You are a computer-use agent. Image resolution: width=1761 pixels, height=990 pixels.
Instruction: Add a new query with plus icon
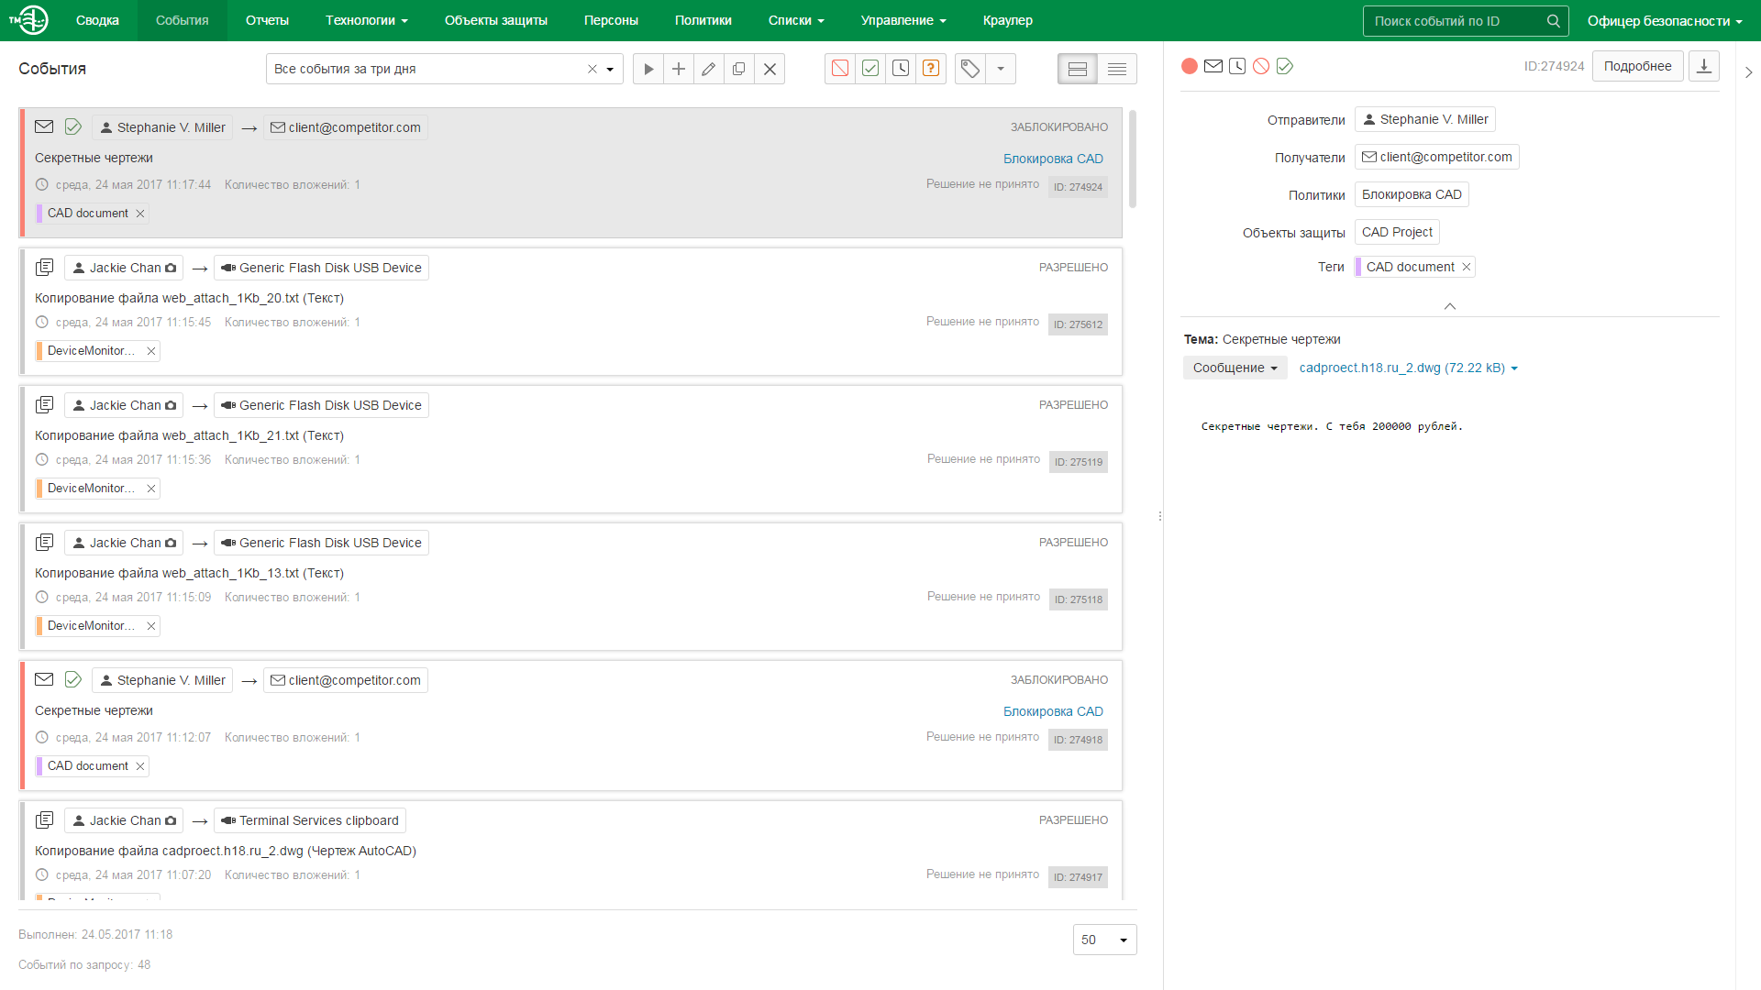tap(679, 69)
